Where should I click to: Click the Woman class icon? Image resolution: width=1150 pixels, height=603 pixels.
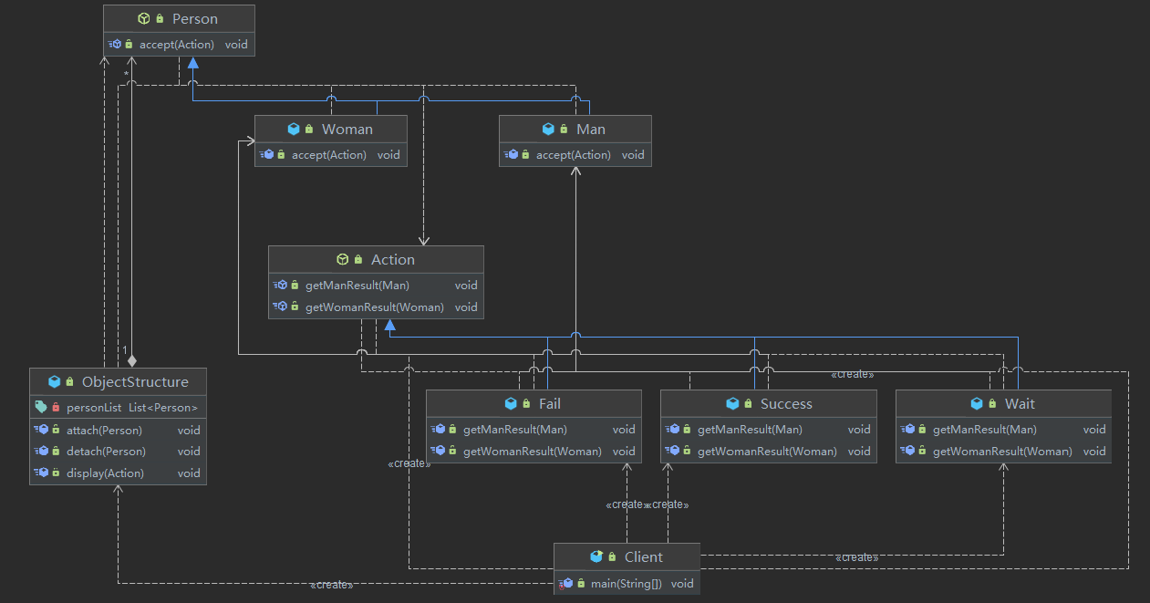tap(294, 130)
